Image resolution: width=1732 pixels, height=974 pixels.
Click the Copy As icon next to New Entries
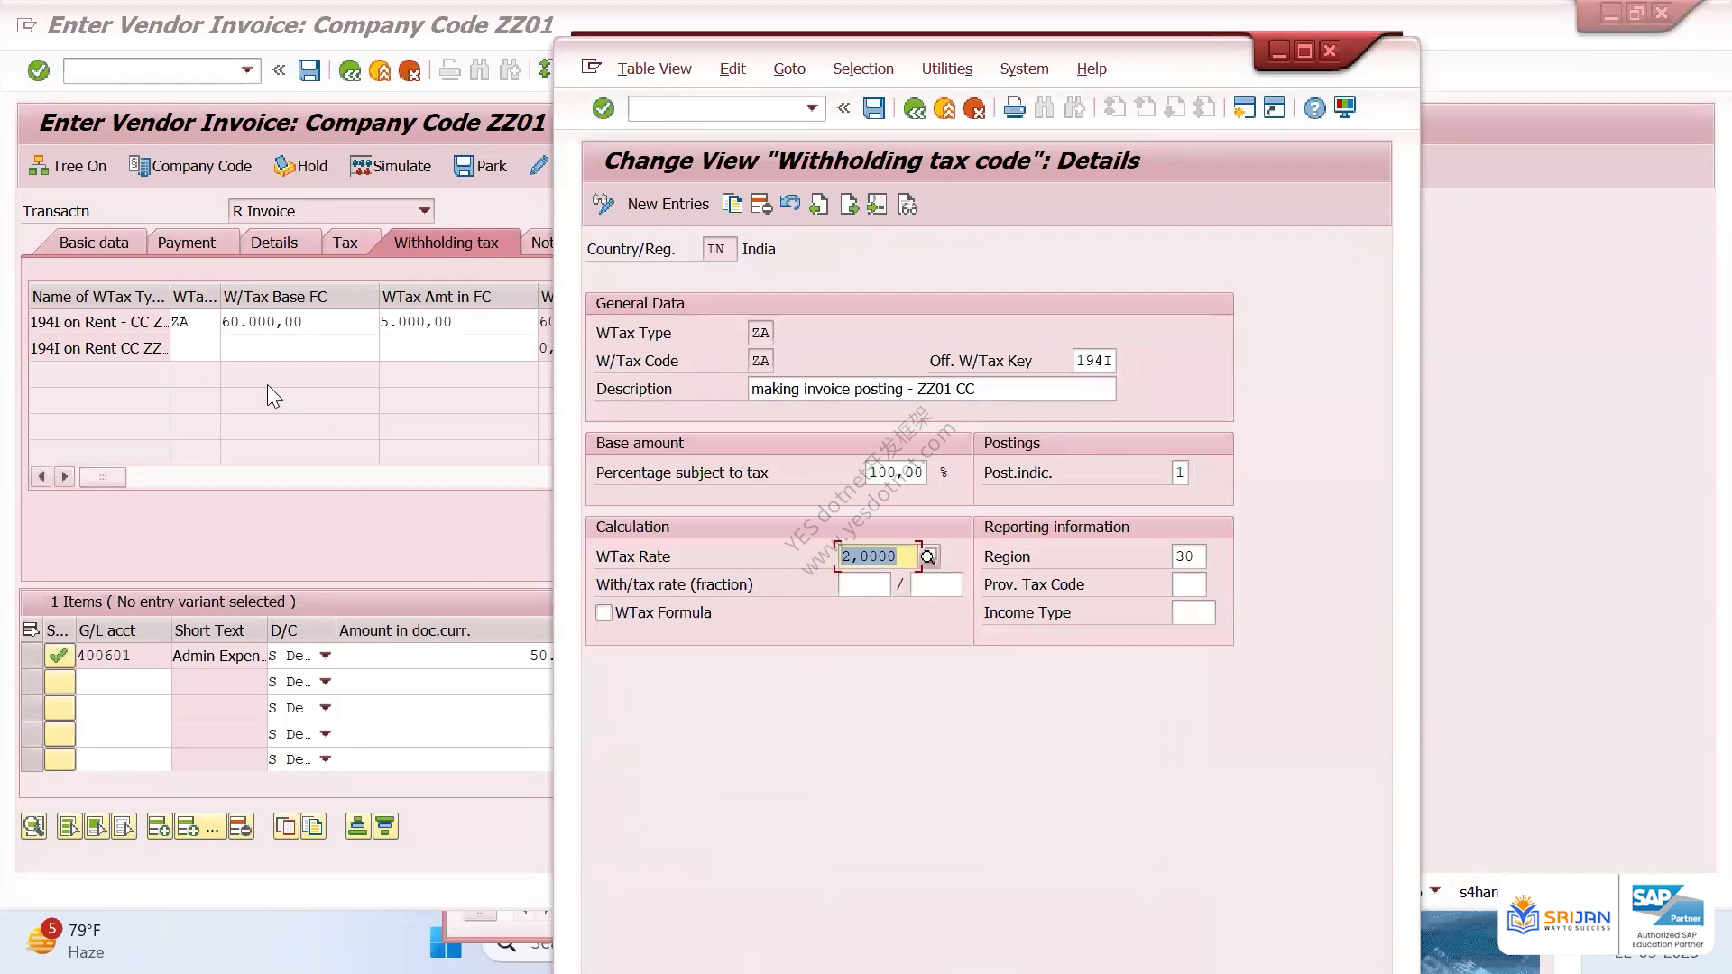pos(732,205)
